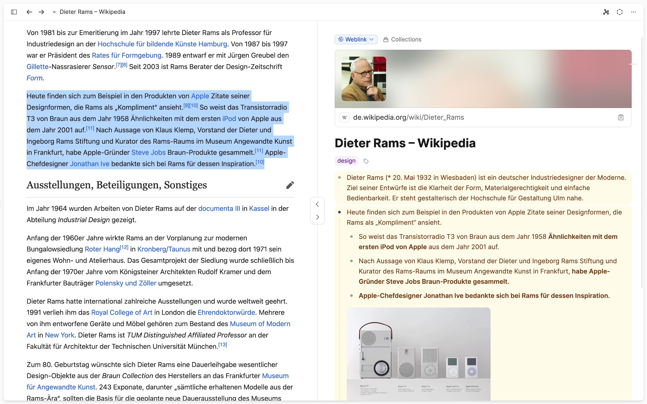Click the paragraph starting 'Zum 80. Geburtstag'
This screenshot has height=404, width=647.
coord(160,381)
